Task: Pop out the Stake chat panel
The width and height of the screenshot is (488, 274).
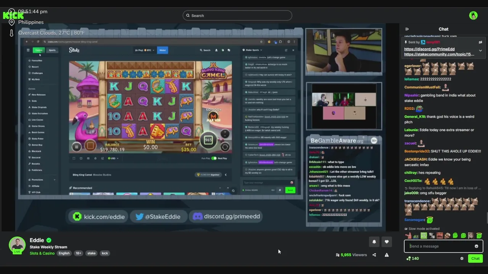Action: click(x=286, y=50)
